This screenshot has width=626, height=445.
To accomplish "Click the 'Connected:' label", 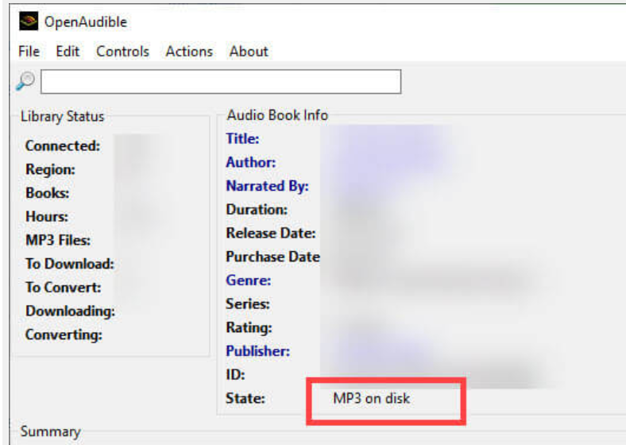I will point(63,145).
